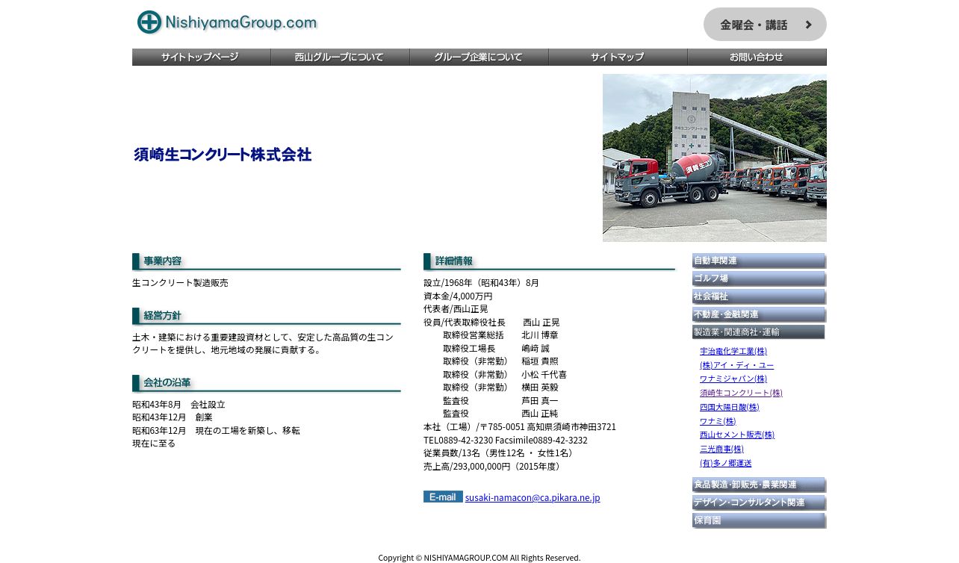
Task: Click the 売上高/293,000,000円 line
Action: click(494, 467)
